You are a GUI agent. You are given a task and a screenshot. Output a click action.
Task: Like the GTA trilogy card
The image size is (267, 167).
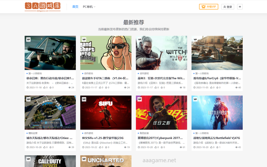[100, 87]
